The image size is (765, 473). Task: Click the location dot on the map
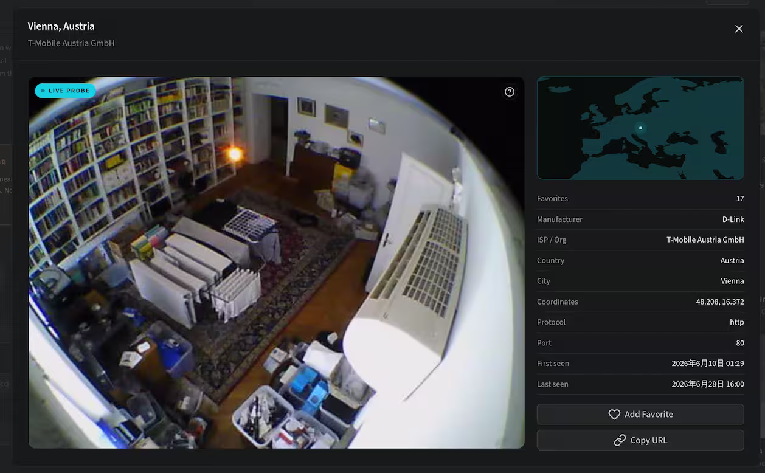click(640, 128)
